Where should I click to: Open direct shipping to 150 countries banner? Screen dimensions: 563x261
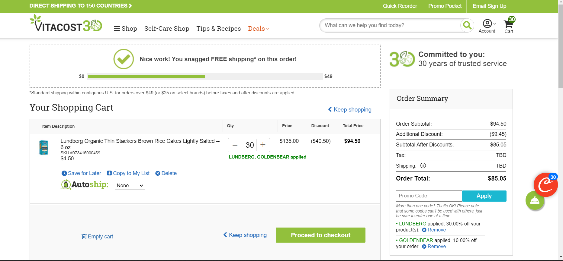point(81,6)
